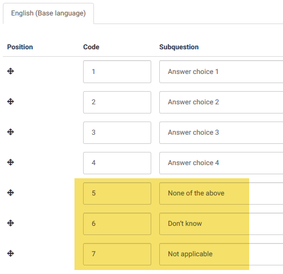Edit the Answer choice 1 subquestion field
Image resolution: width=283 pixels, height=274 pixels.
(221, 72)
